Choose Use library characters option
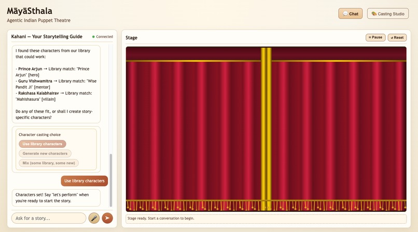This screenshot has width=418, height=232. coord(43,144)
